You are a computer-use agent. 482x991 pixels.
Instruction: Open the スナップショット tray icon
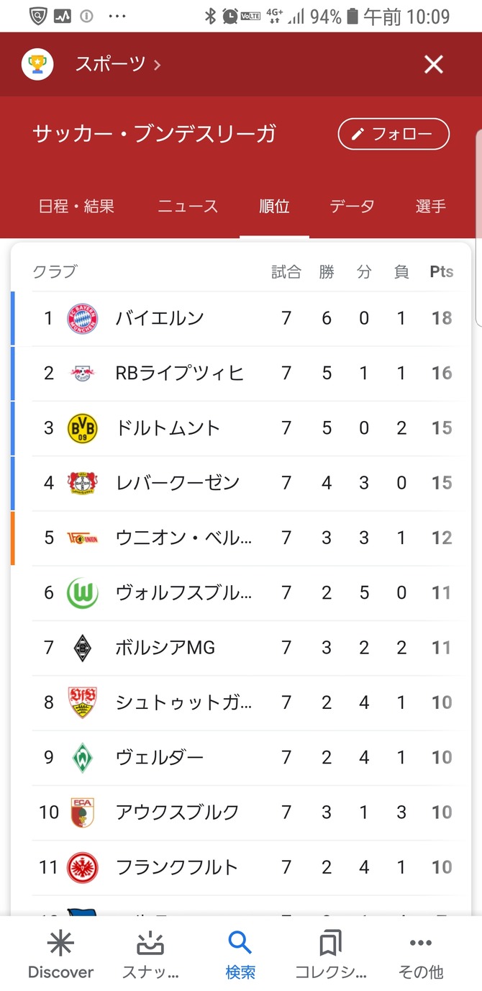150,944
